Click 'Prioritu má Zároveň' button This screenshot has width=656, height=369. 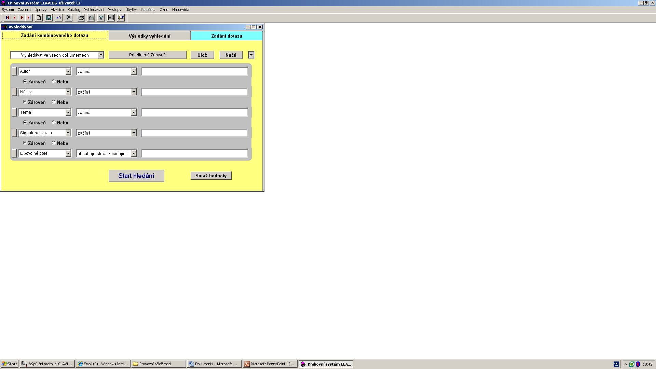coord(148,55)
